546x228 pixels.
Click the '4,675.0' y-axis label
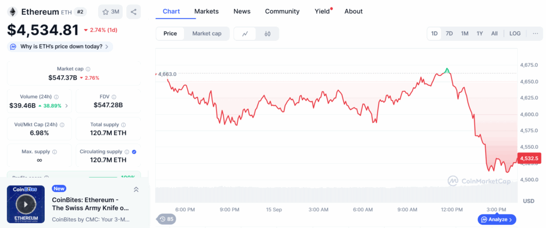tap(529, 65)
